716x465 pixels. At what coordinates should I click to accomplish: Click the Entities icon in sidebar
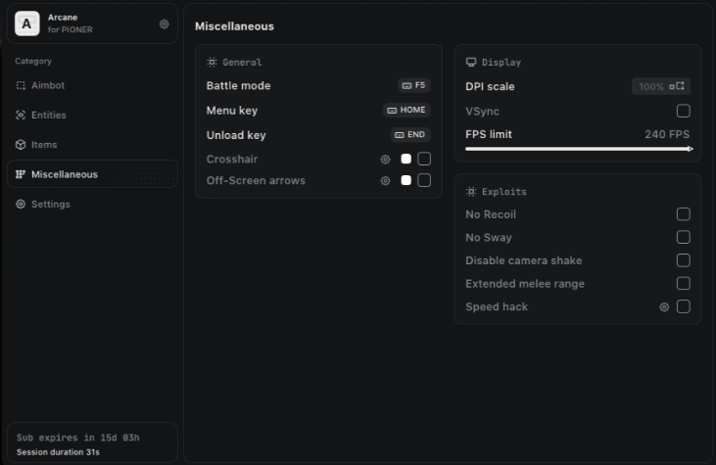[x=21, y=116]
